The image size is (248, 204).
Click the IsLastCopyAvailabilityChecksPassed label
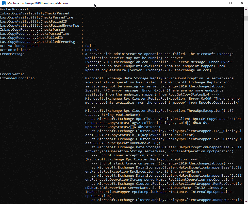[x=35, y=13]
